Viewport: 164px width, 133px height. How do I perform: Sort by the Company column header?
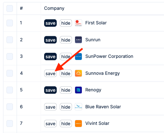54,8
